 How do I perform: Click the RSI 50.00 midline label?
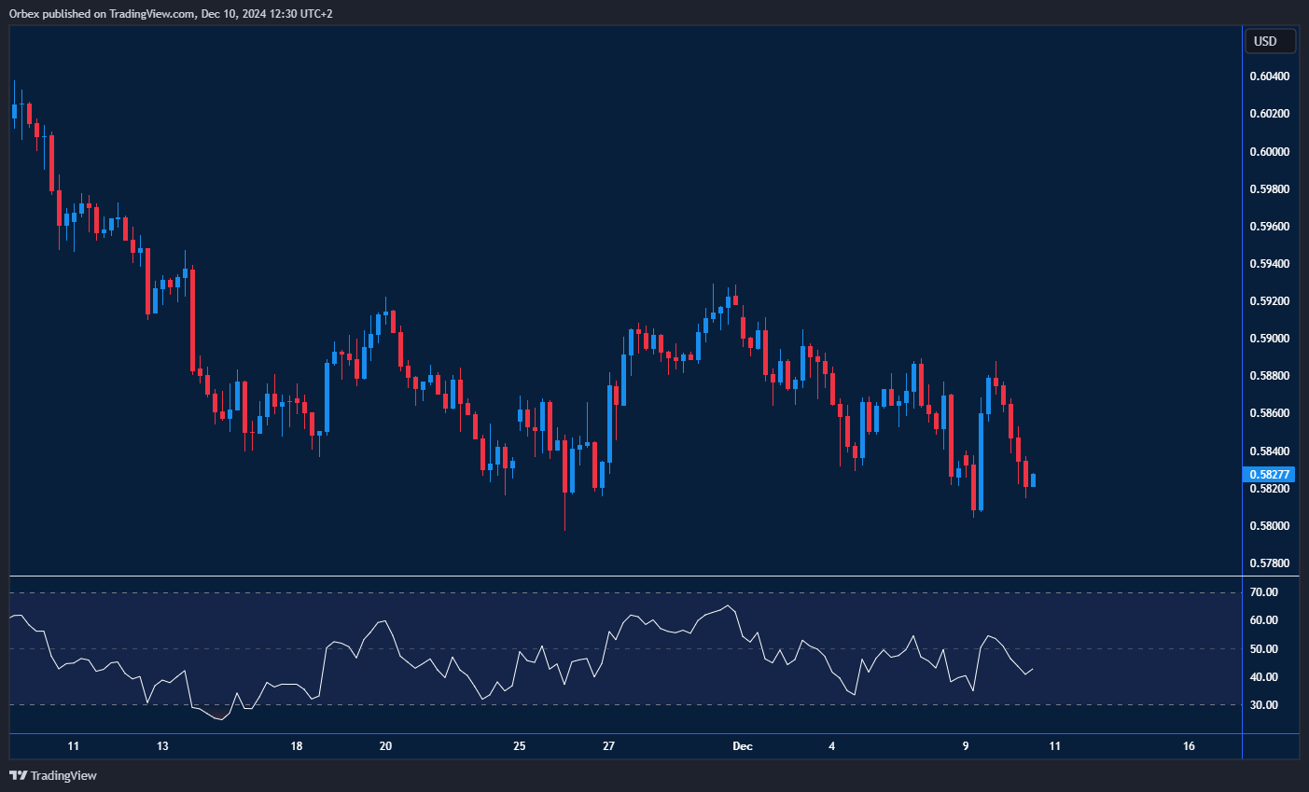(x=1264, y=649)
